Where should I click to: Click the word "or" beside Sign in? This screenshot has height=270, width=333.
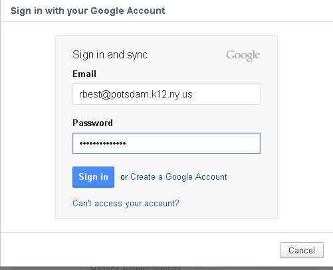coord(124,177)
